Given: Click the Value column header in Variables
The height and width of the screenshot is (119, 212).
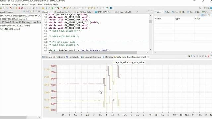Looking at the screenshot, I should (x=198, y=19).
